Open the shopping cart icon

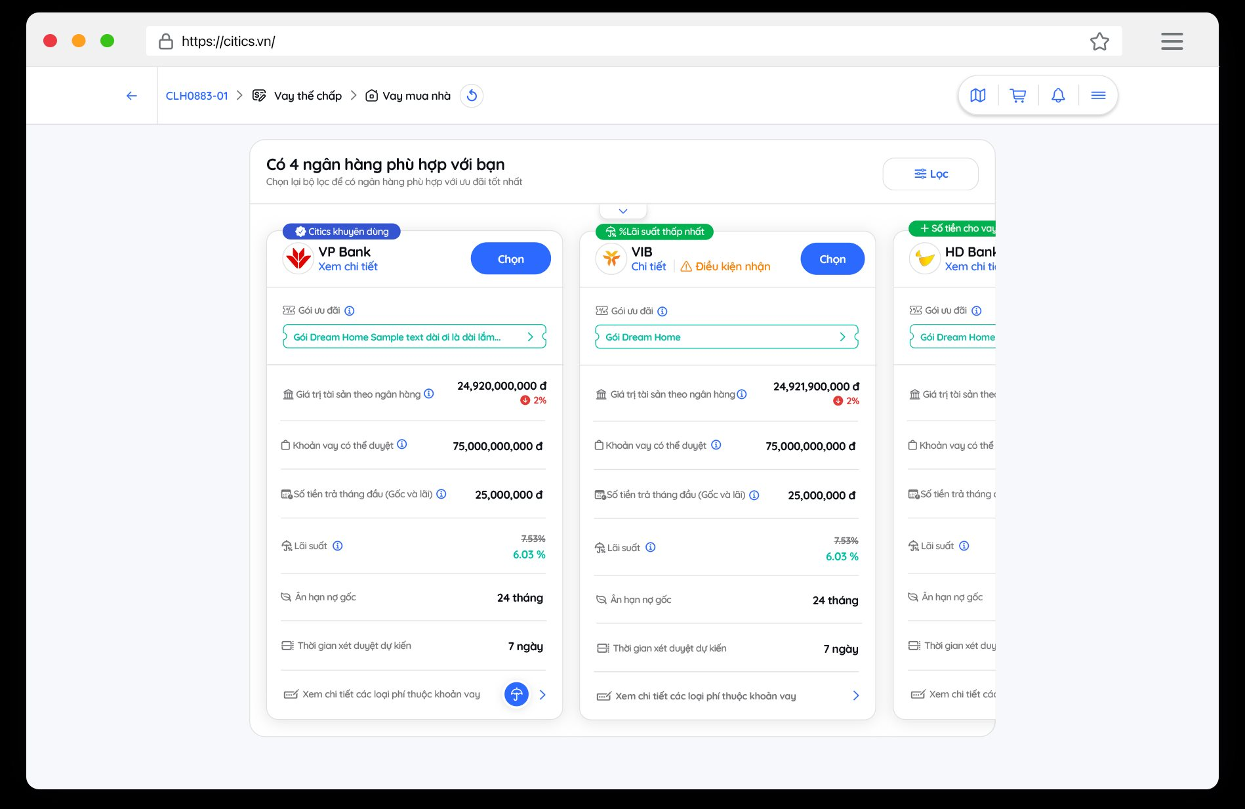pos(1018,96)
